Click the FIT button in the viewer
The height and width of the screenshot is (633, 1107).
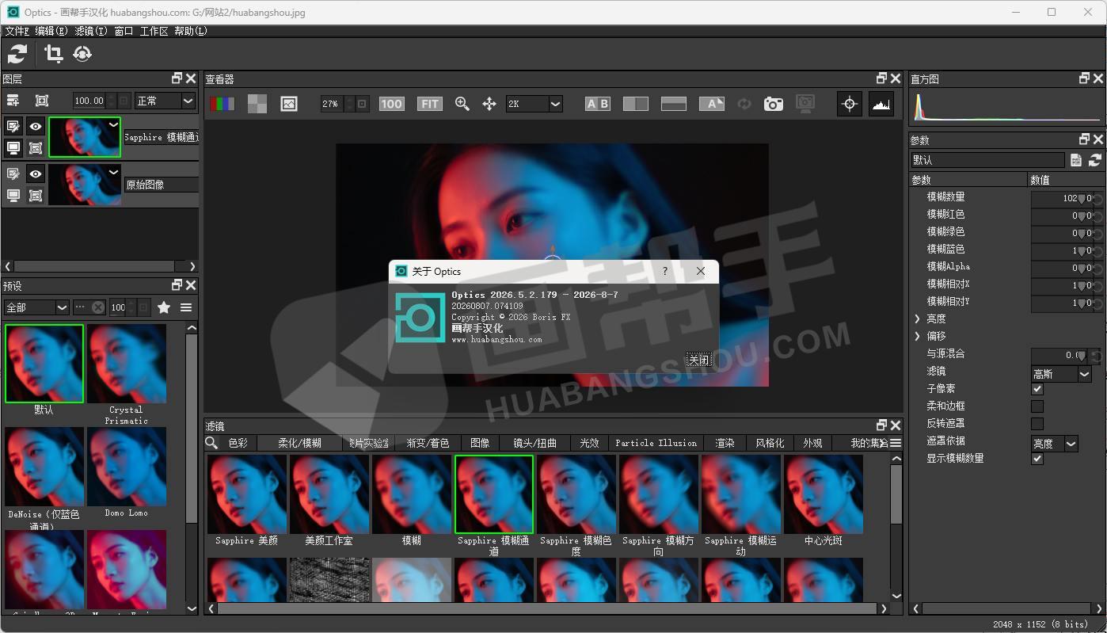[x=429, y=104]
